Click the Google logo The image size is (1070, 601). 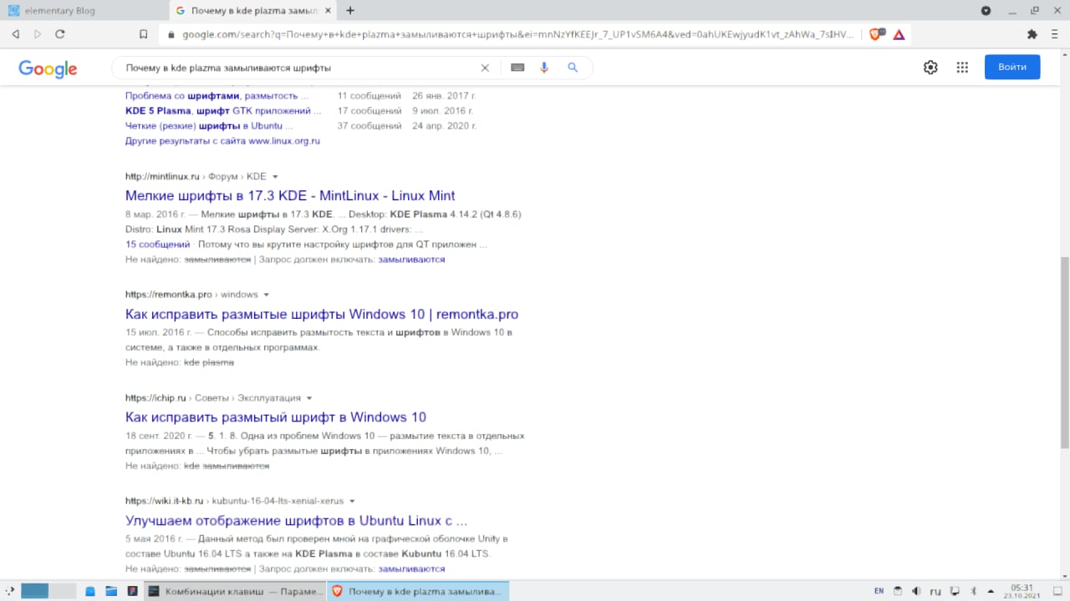click(x=48, y=69)
